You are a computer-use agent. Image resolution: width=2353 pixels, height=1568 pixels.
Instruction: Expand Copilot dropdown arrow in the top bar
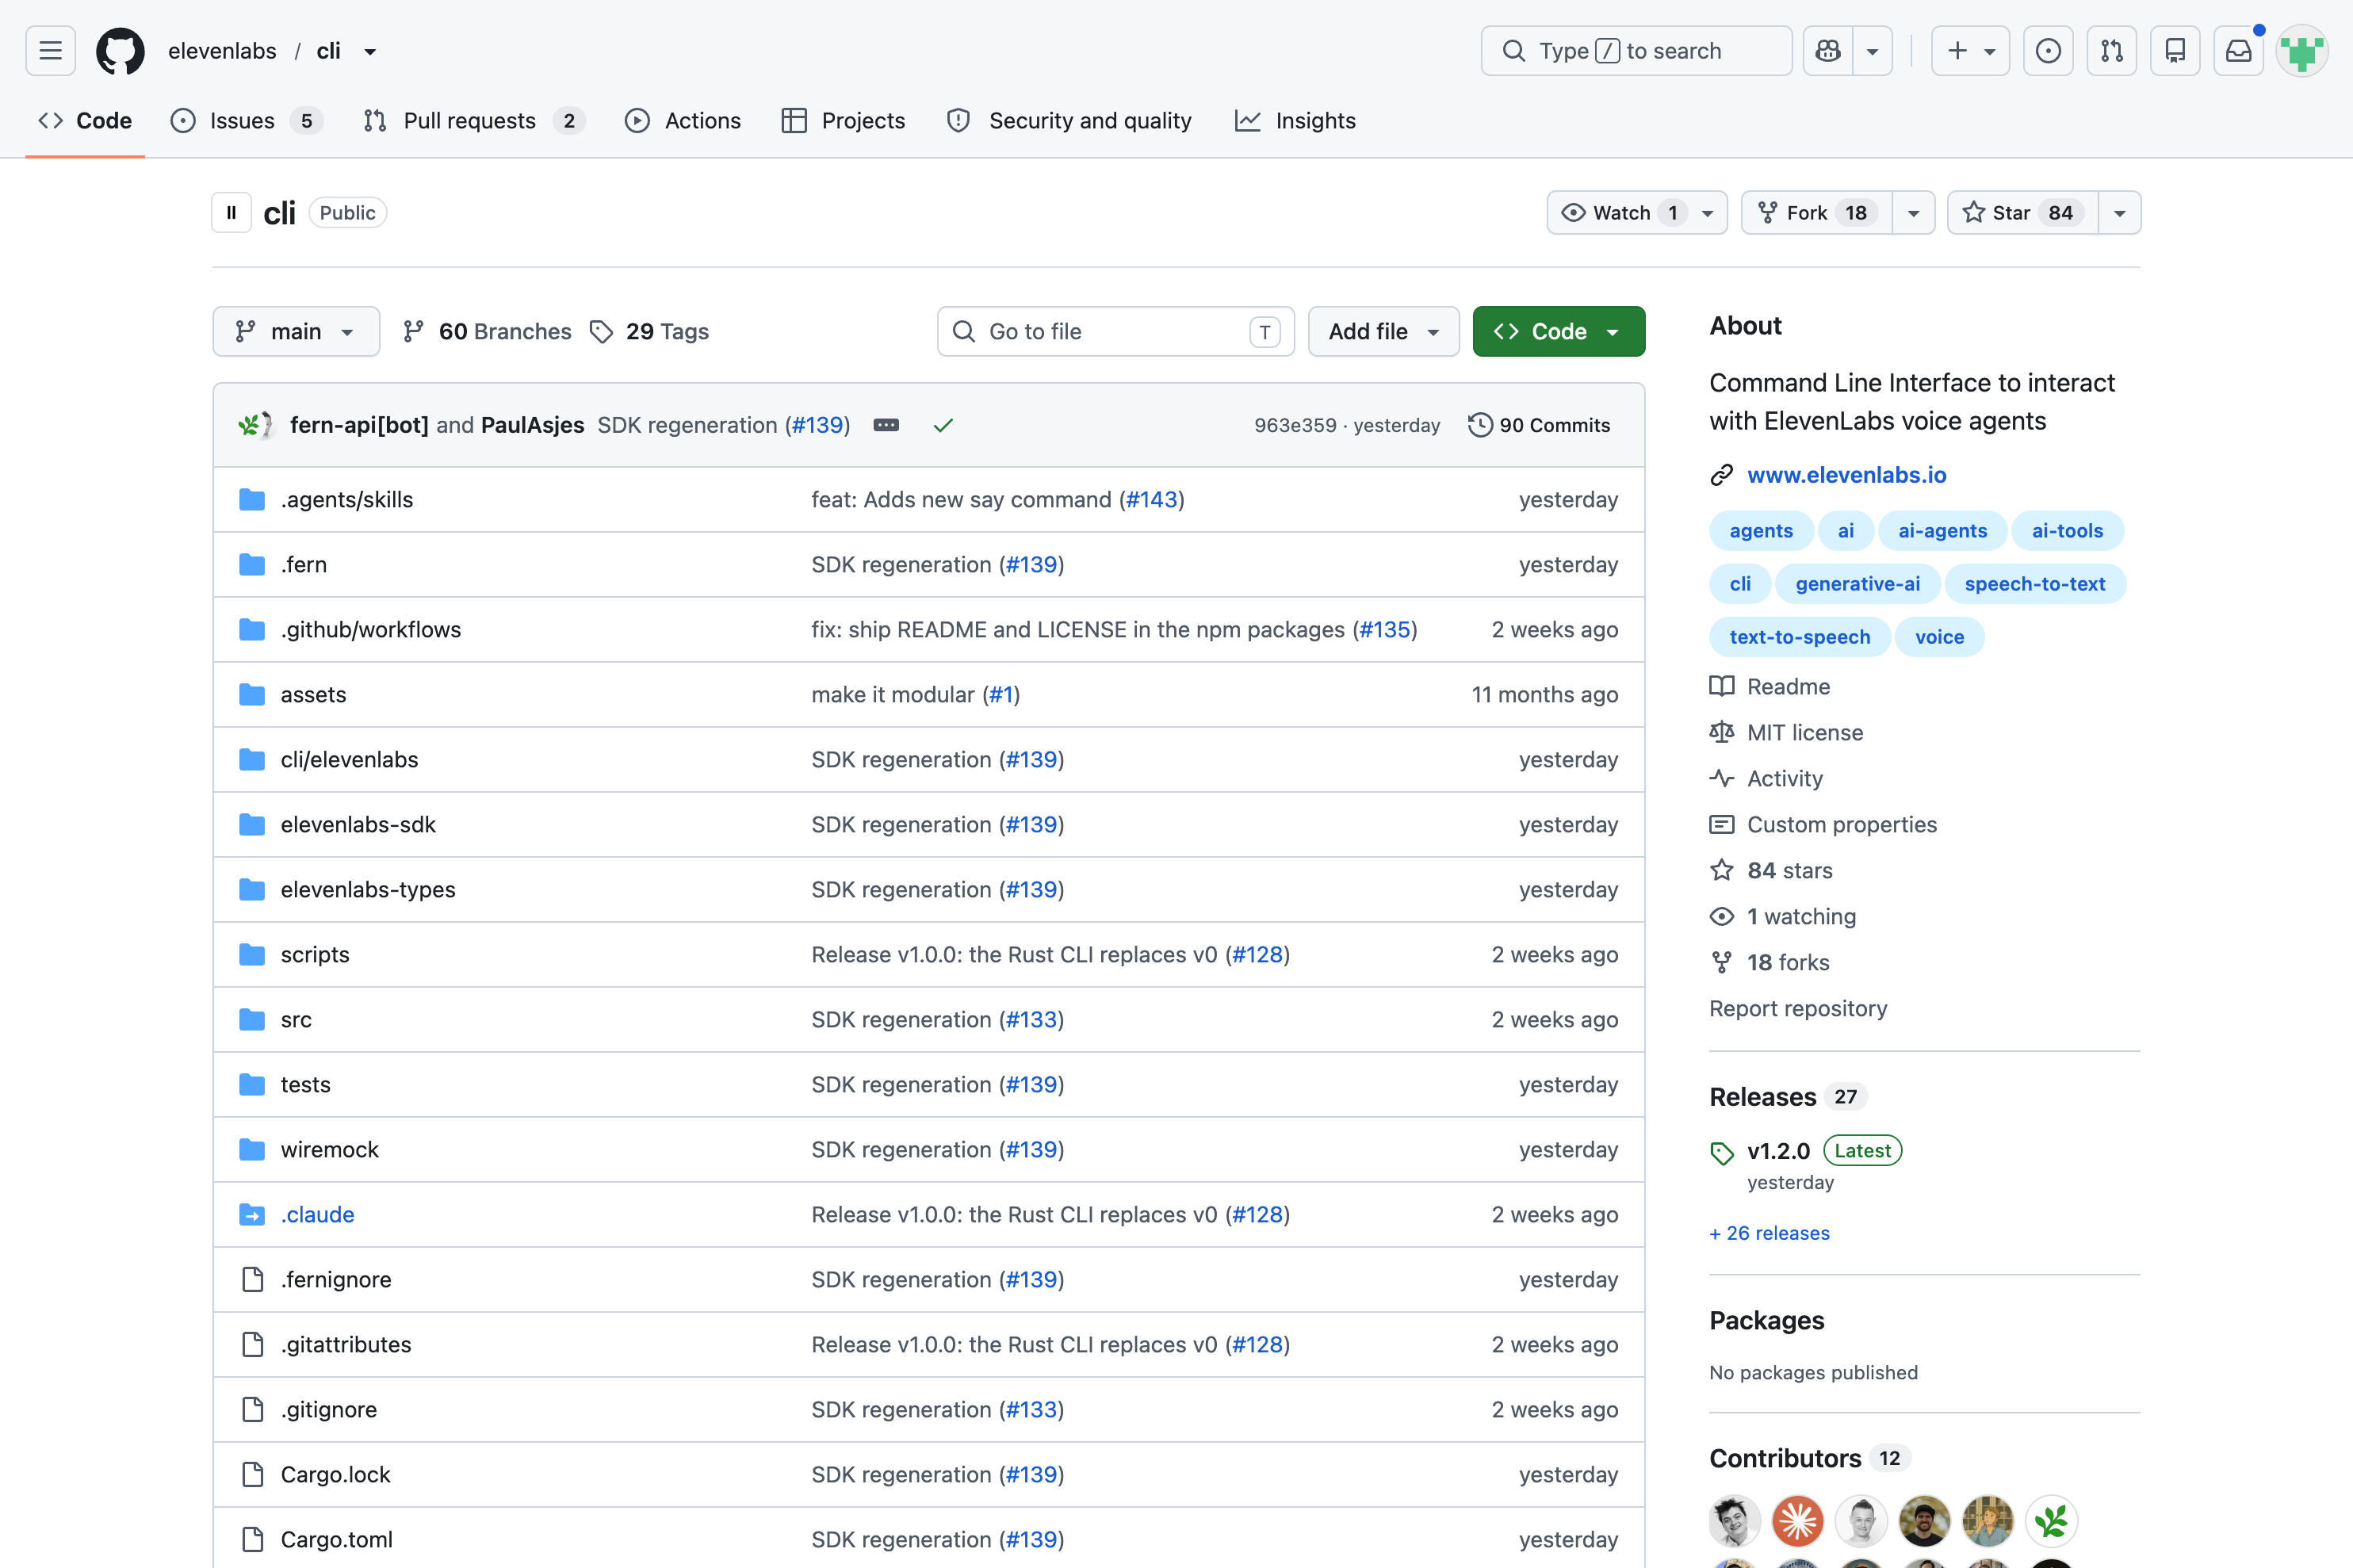click(x=1873, y=51)
